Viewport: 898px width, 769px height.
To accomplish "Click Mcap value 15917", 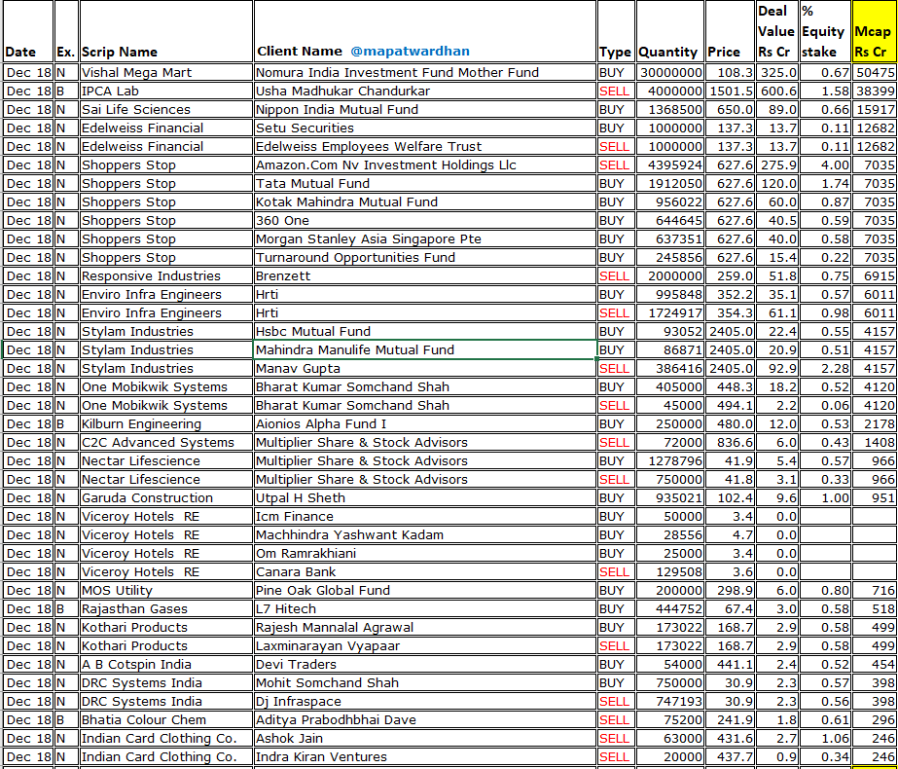I will 875,109.
